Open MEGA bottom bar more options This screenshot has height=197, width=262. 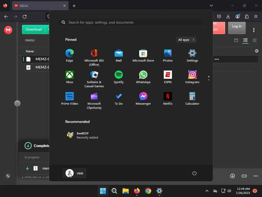pos(256,176)
